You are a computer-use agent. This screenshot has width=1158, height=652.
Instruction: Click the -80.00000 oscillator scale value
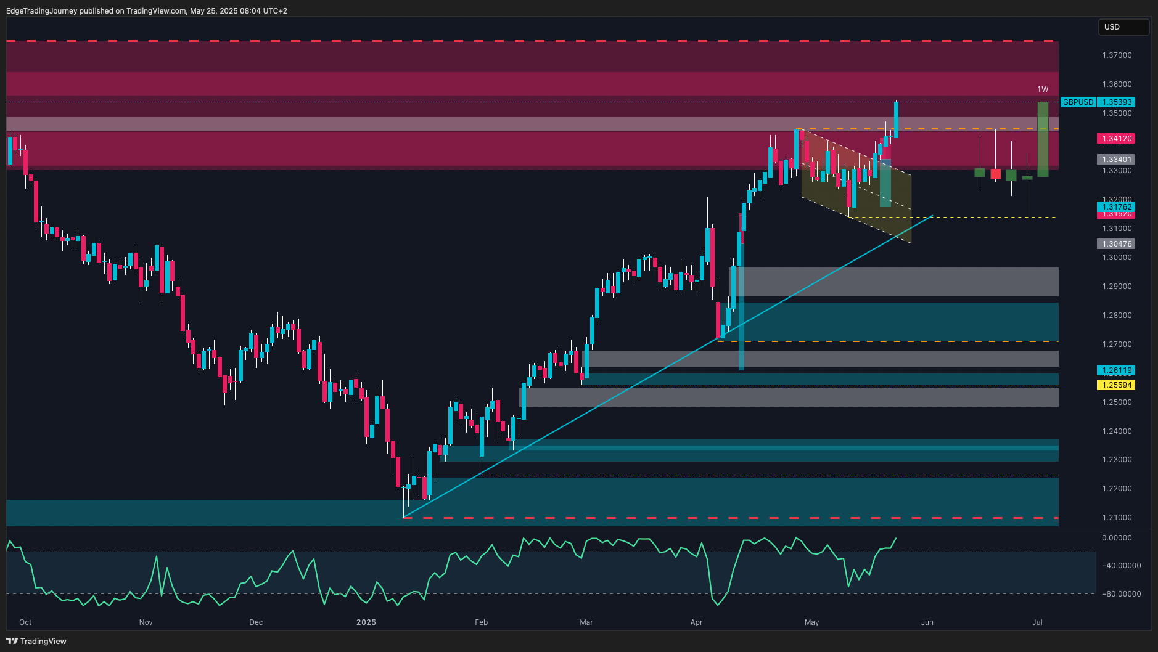coord(1121,594)
